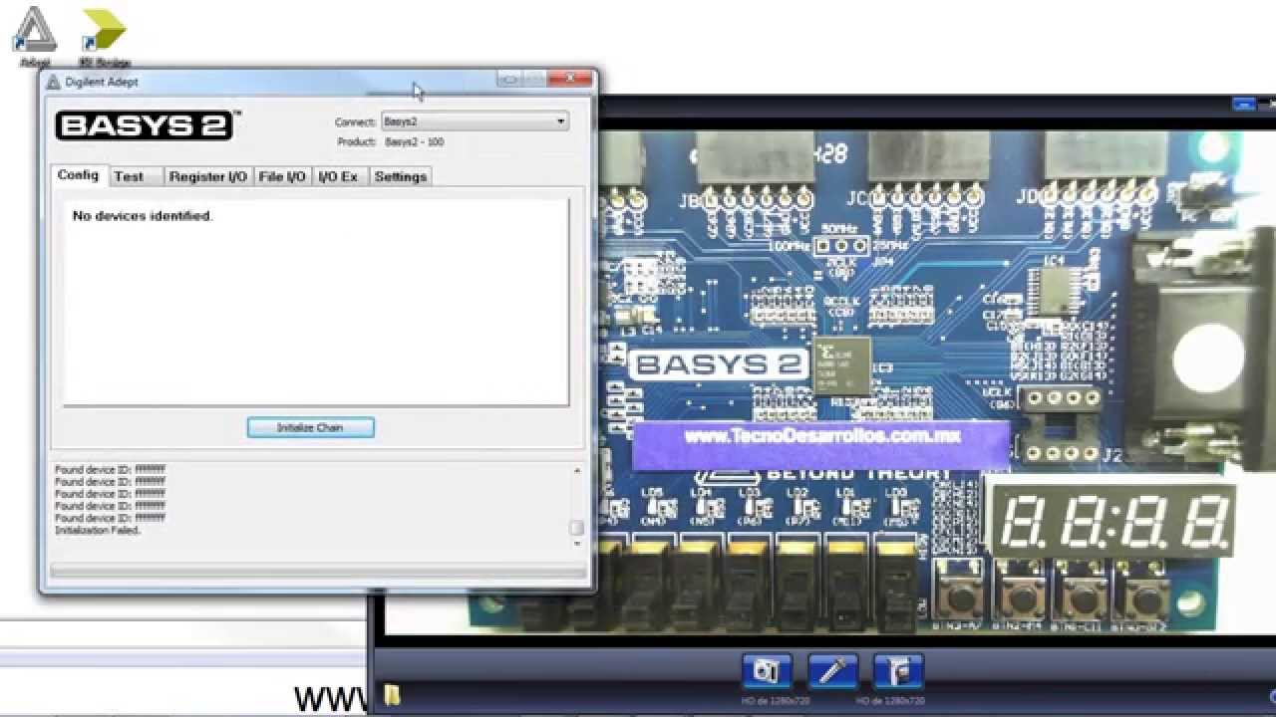The width and height of the screenshot is (1276, 717).
Task: Click the first 'Found device ID' log line
Action: [110, 469]
